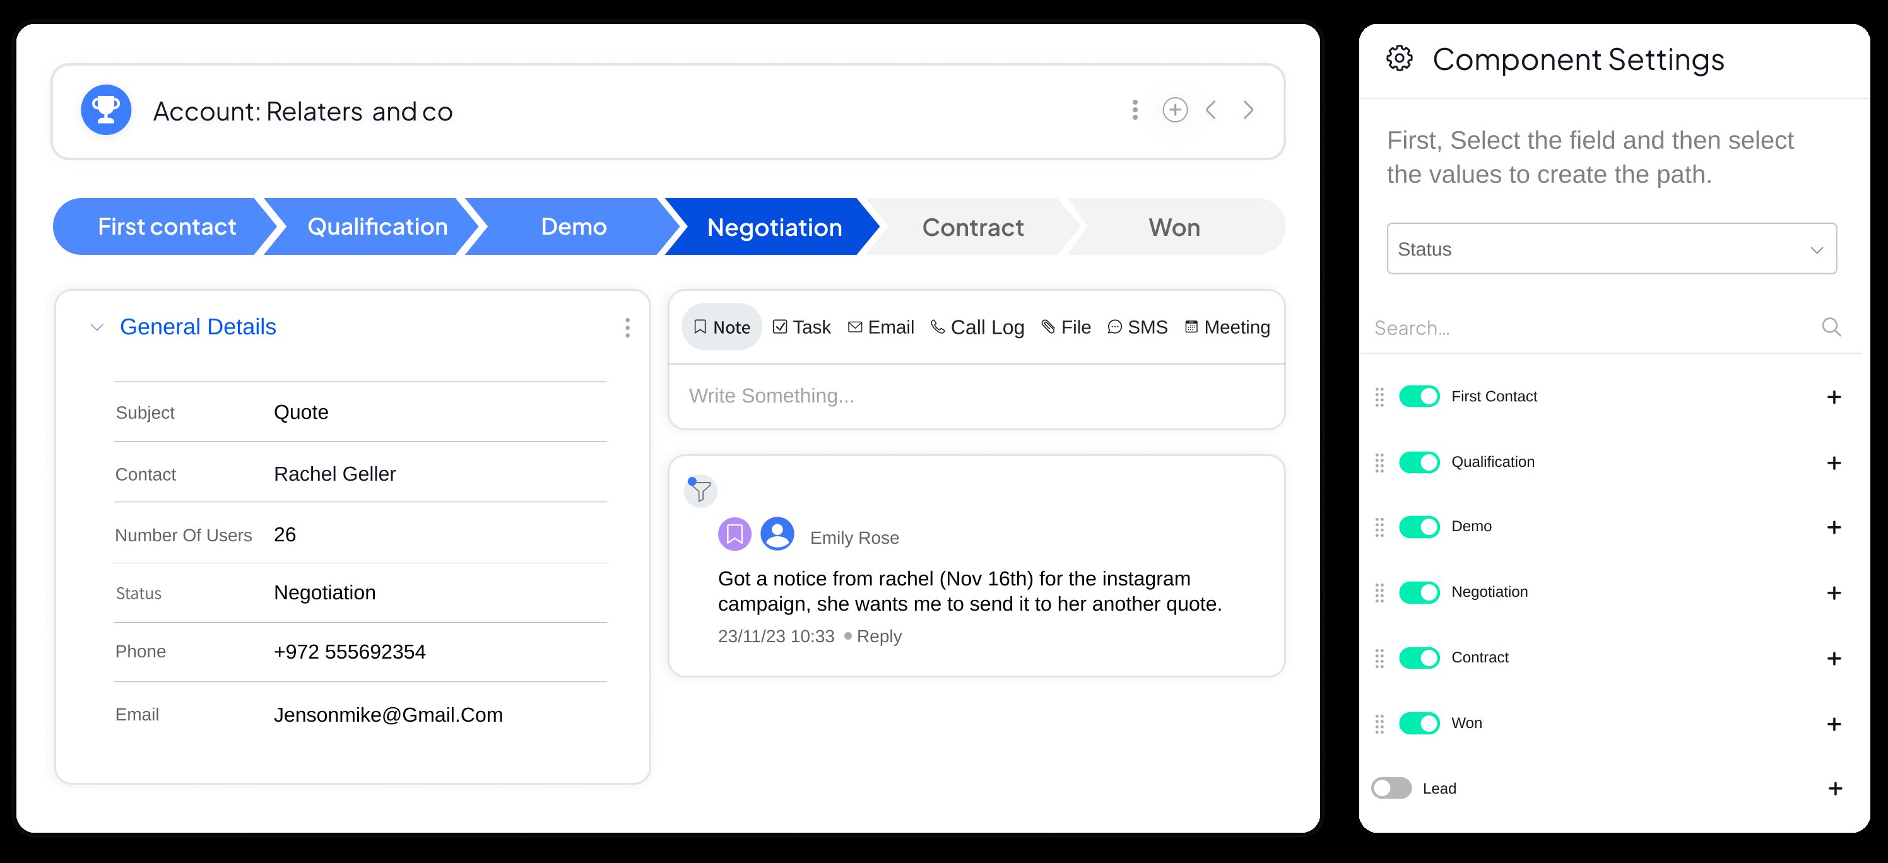Open General Details three-dot options
Image resolution: width=1888 pixels, height=863 pixels.
(x=627, y=327)
